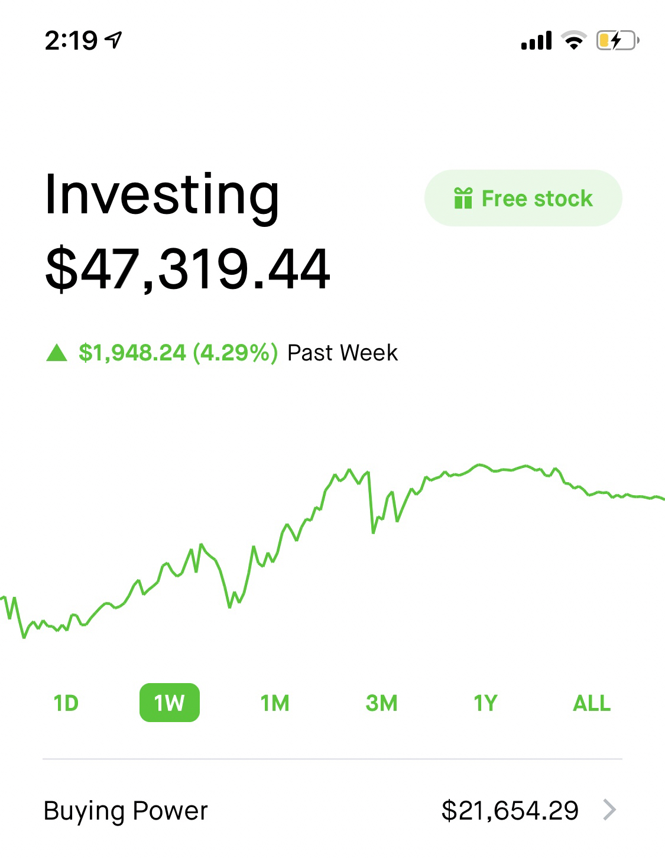Tap the location arrow in status bar

[x=113, y=40]
